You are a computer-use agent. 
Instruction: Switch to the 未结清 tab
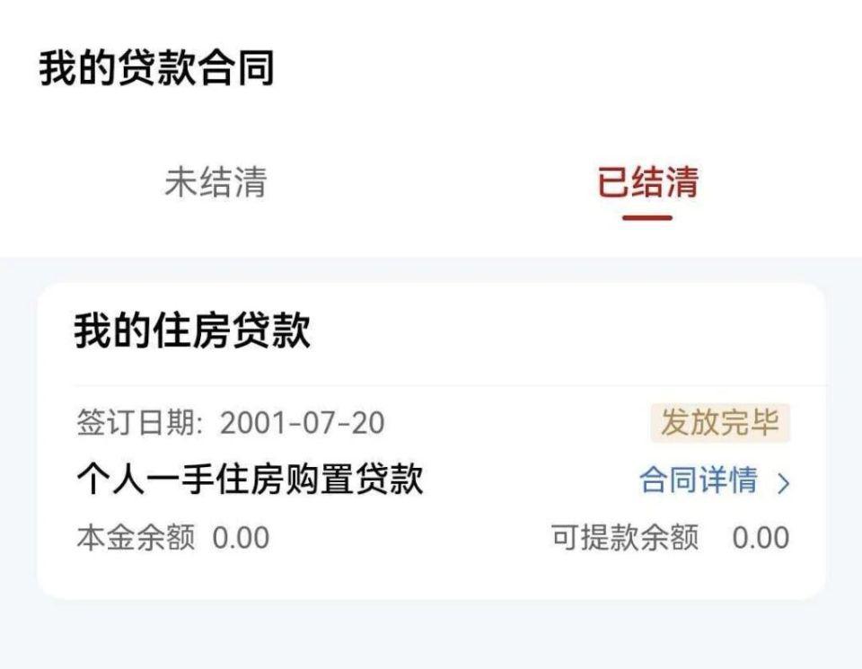215,182
